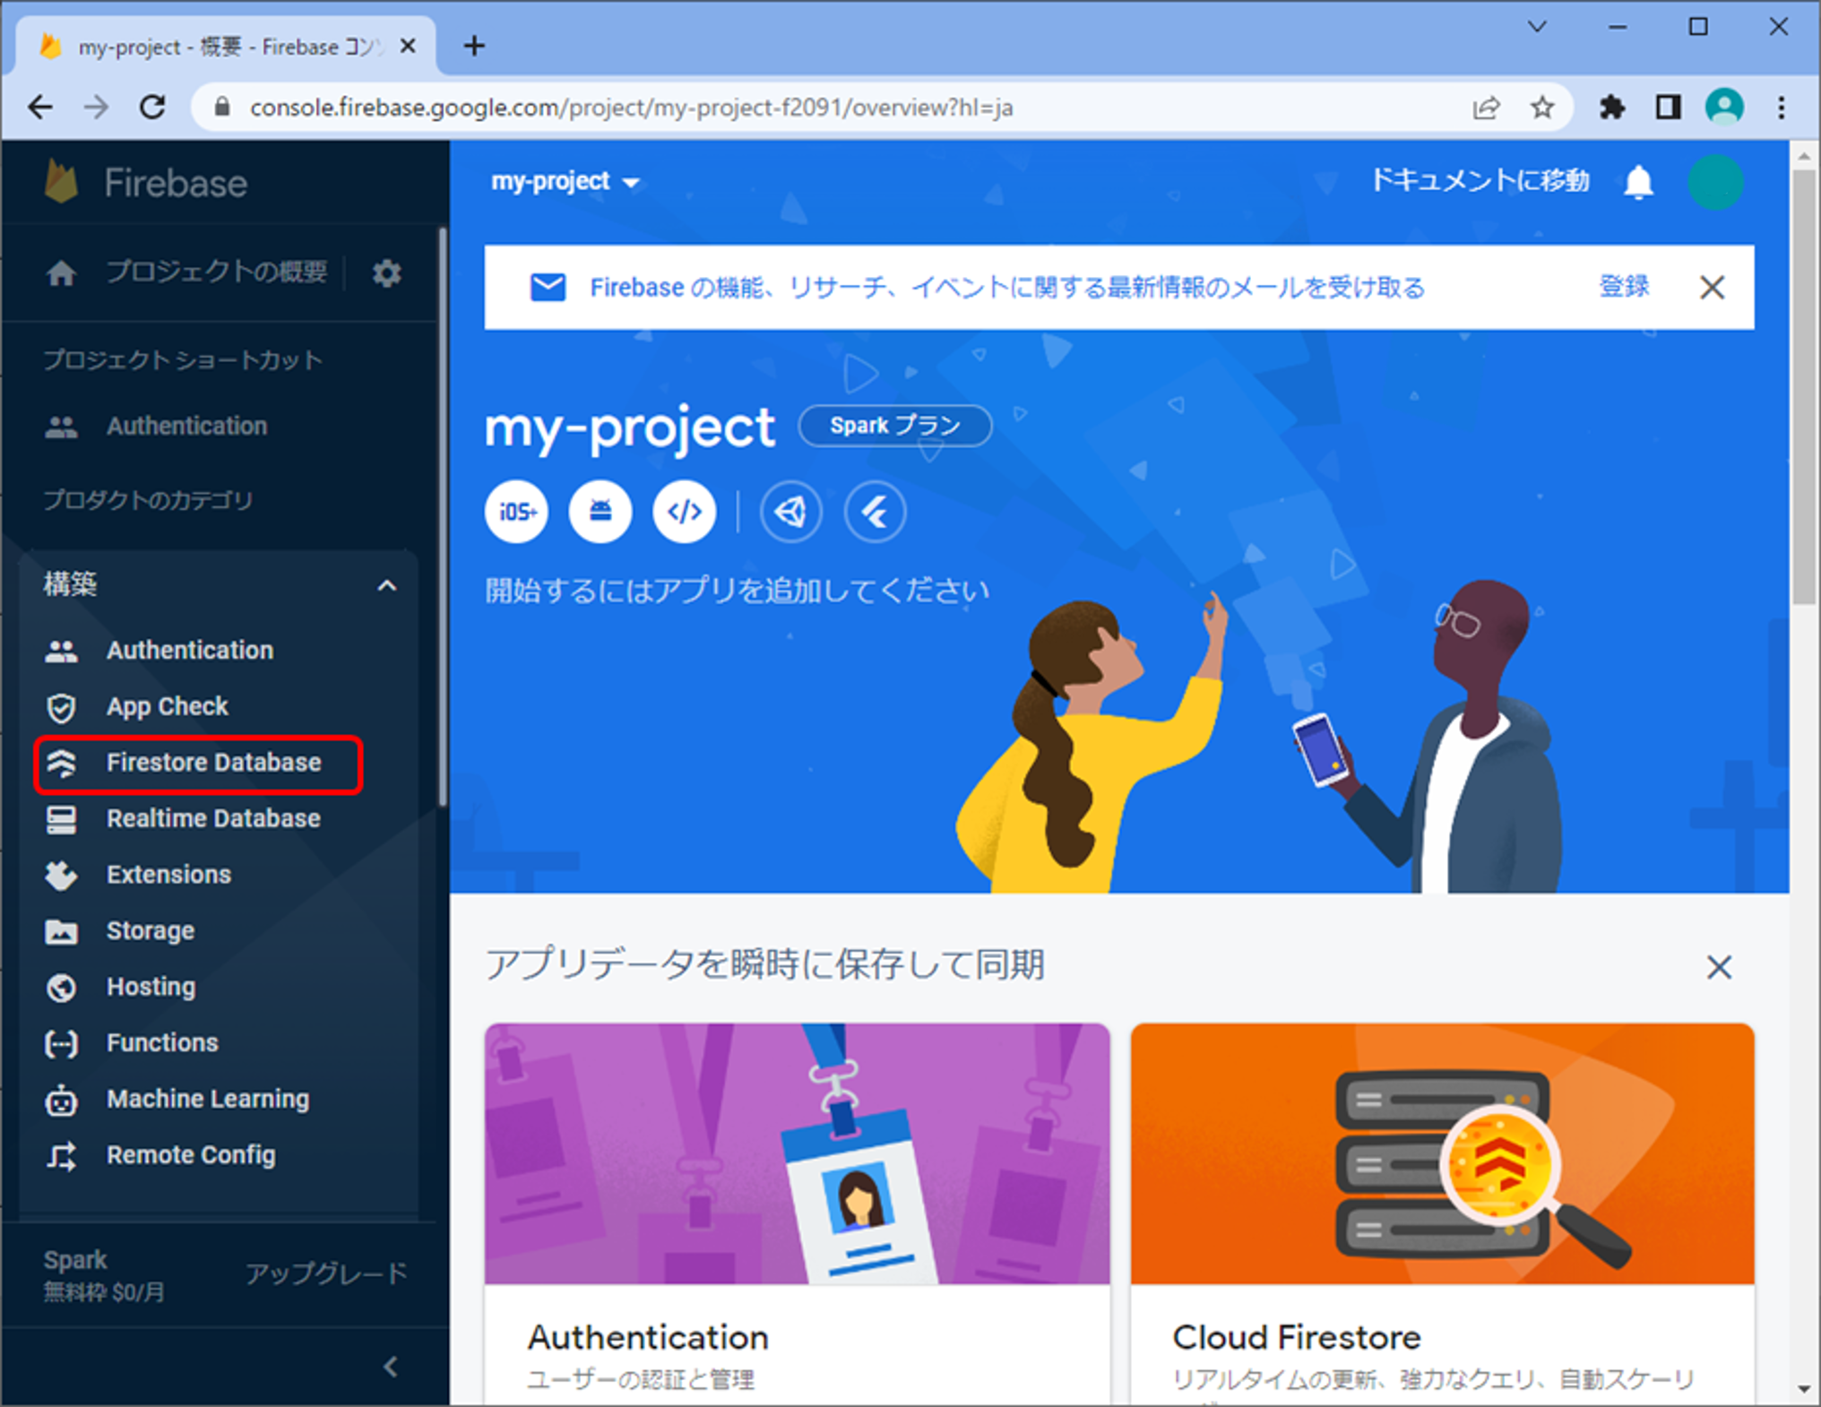Click the プロダクトのカテゴリ heading
1821x1407 pixels.
149,500
